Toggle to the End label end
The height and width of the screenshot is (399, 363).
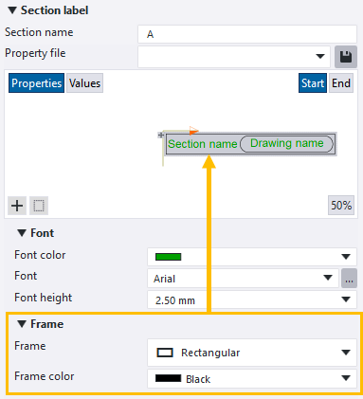(341, 83)
